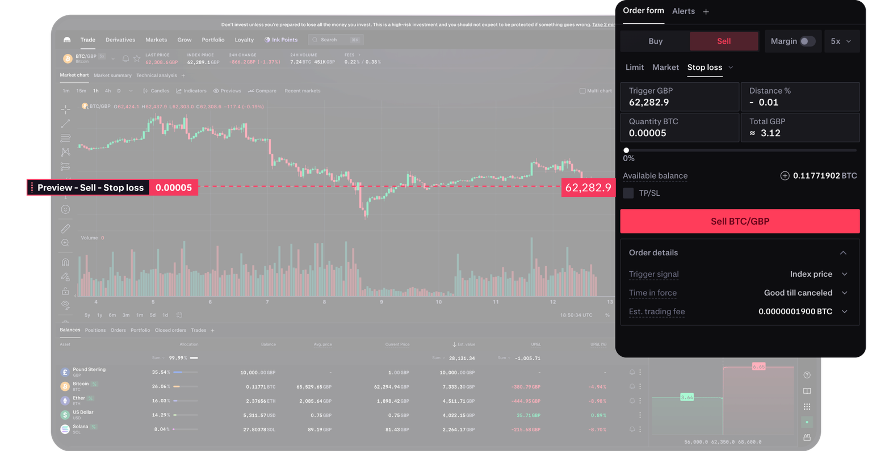Select the Limit order tab
Screen dimensions: 872x451
(634, 68)
